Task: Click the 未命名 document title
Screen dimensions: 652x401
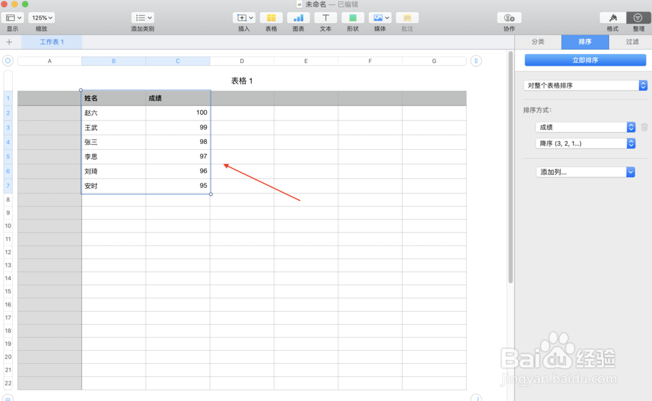Action: (x=316, y=4)
